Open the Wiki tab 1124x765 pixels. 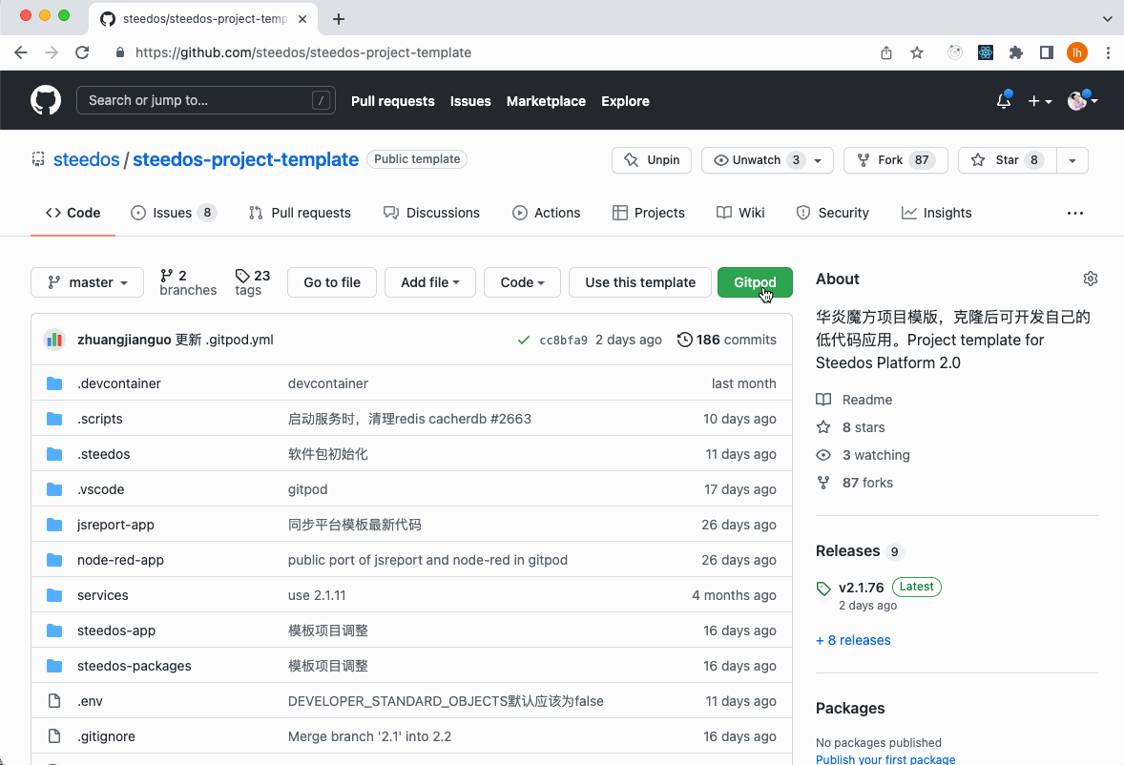pos(740,213)
